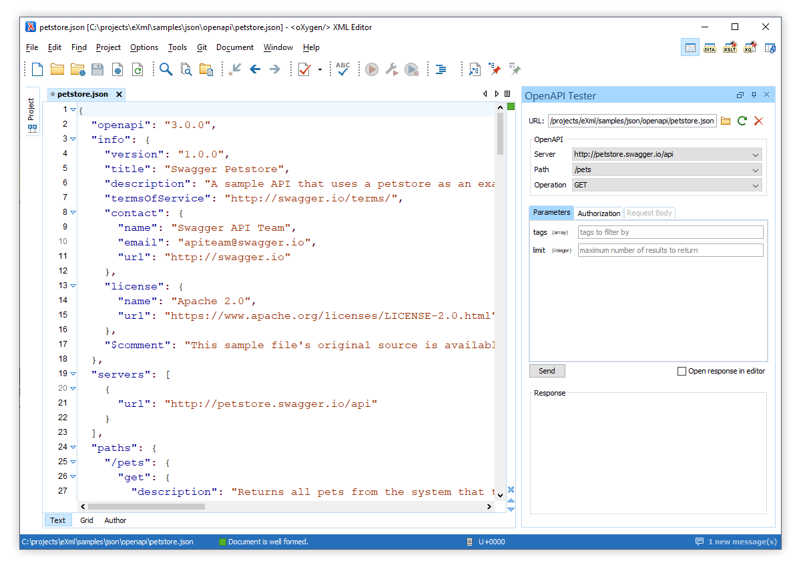Click the Find in Files icon

click(x=186, y=69)
